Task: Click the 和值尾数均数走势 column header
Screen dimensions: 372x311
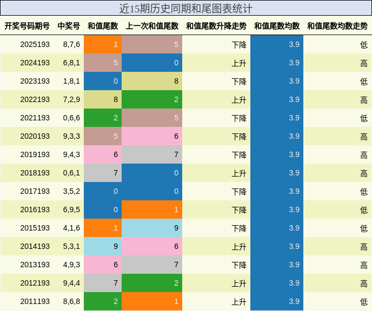Action: click(x=337, y=26)
